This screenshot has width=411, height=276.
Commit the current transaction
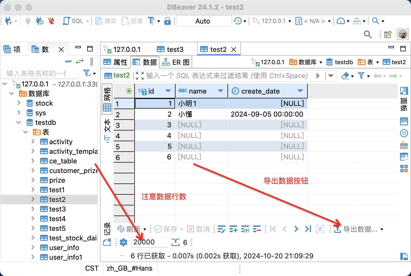tap(106, 21)
